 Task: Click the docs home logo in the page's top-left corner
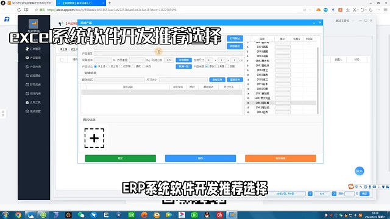coord(7,19)
